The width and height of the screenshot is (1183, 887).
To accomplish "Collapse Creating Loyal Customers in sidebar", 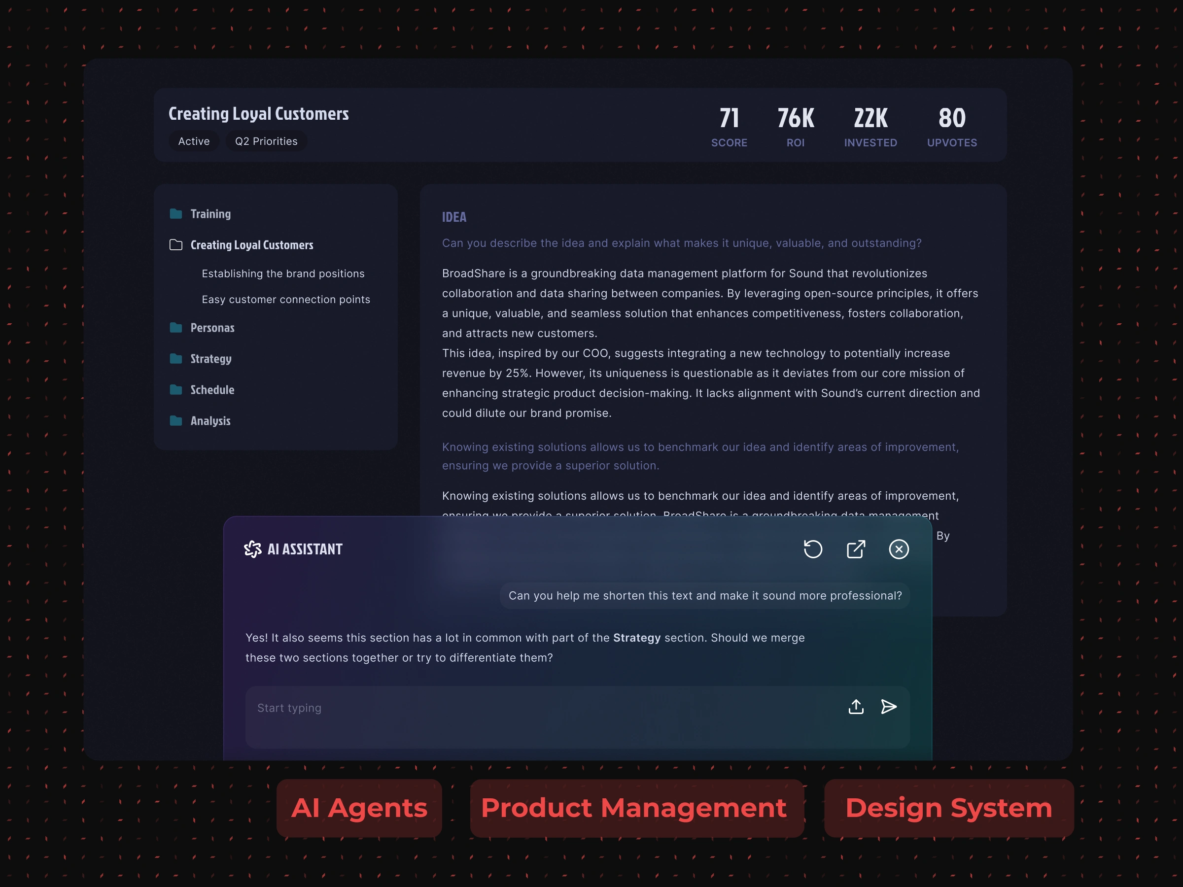I will (252, 245).
